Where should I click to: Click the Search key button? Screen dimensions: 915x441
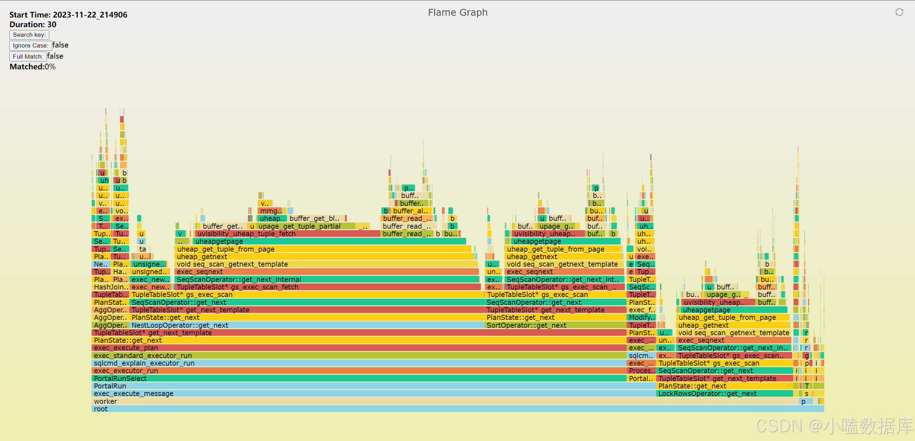pyautogui.click(x=29, y=35)
